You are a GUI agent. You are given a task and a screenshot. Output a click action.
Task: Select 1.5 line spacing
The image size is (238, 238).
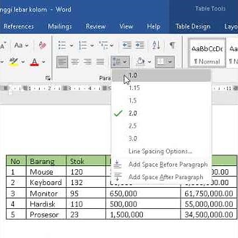(x=161, y=100)
